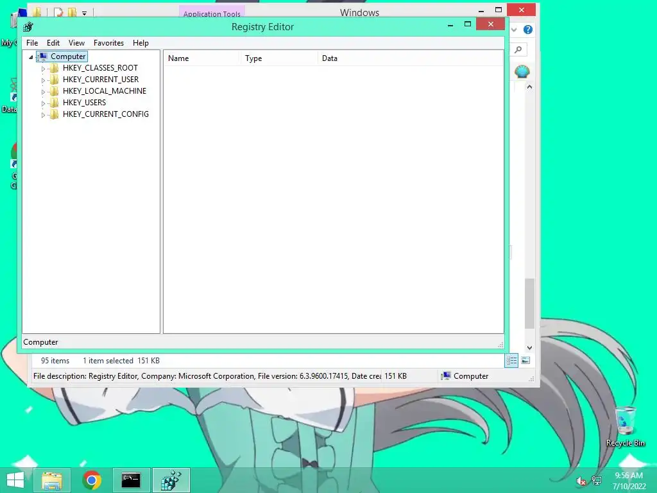This screenshot has height=493, width=657.
Task: Switch Explorer to large icons view
Action: tap(525, 361)
